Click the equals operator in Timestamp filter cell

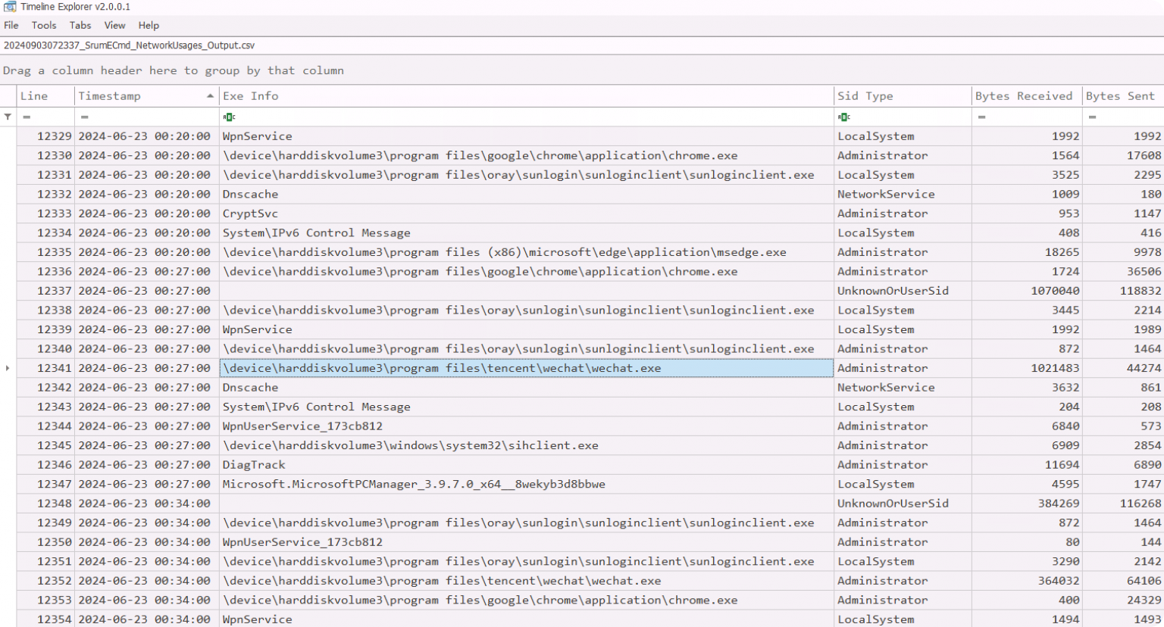pyautogui.click(x=84, y=117)
